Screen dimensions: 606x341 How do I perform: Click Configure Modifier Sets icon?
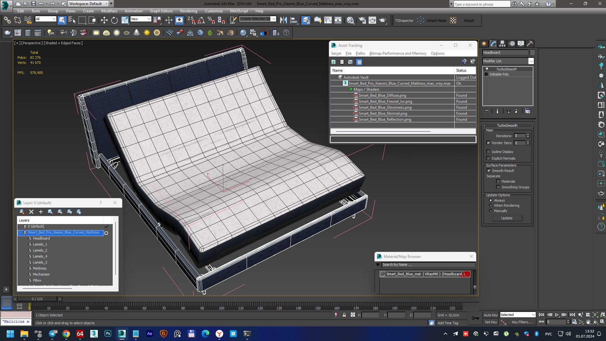(527, 111)
